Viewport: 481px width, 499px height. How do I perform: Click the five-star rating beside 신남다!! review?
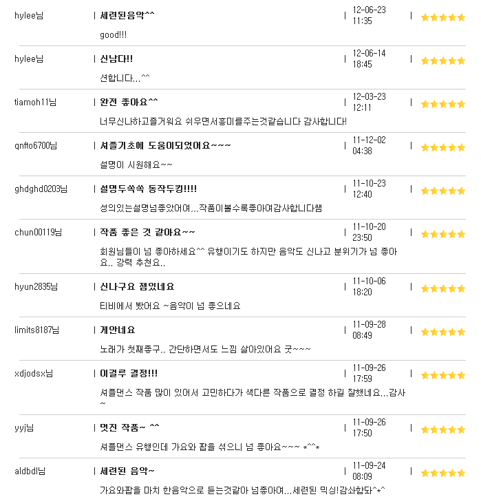(x=443, y=61)
